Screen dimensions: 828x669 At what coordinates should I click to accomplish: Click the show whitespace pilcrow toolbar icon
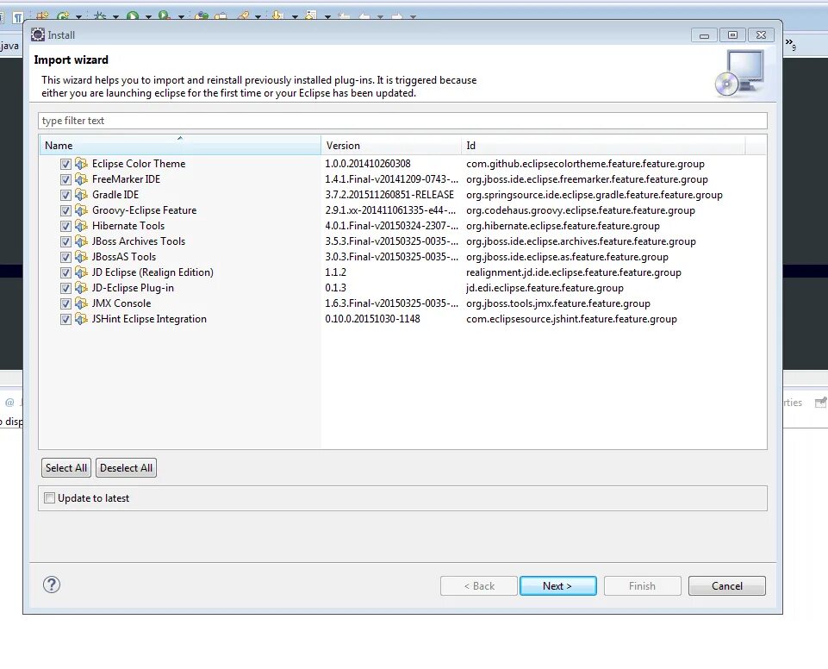pyautogui.click(x=18, y=17)
